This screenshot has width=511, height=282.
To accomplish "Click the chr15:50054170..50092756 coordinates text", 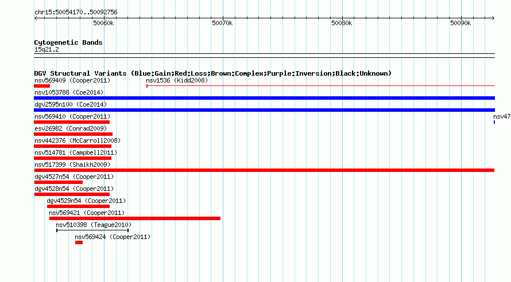I will 76,13.
